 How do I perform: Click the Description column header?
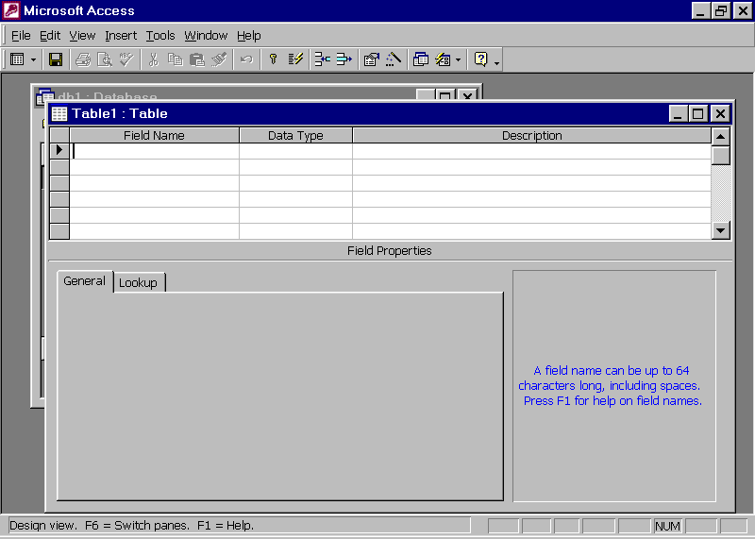[531, 135]
